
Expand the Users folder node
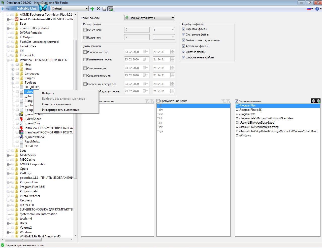coord(8,223)
